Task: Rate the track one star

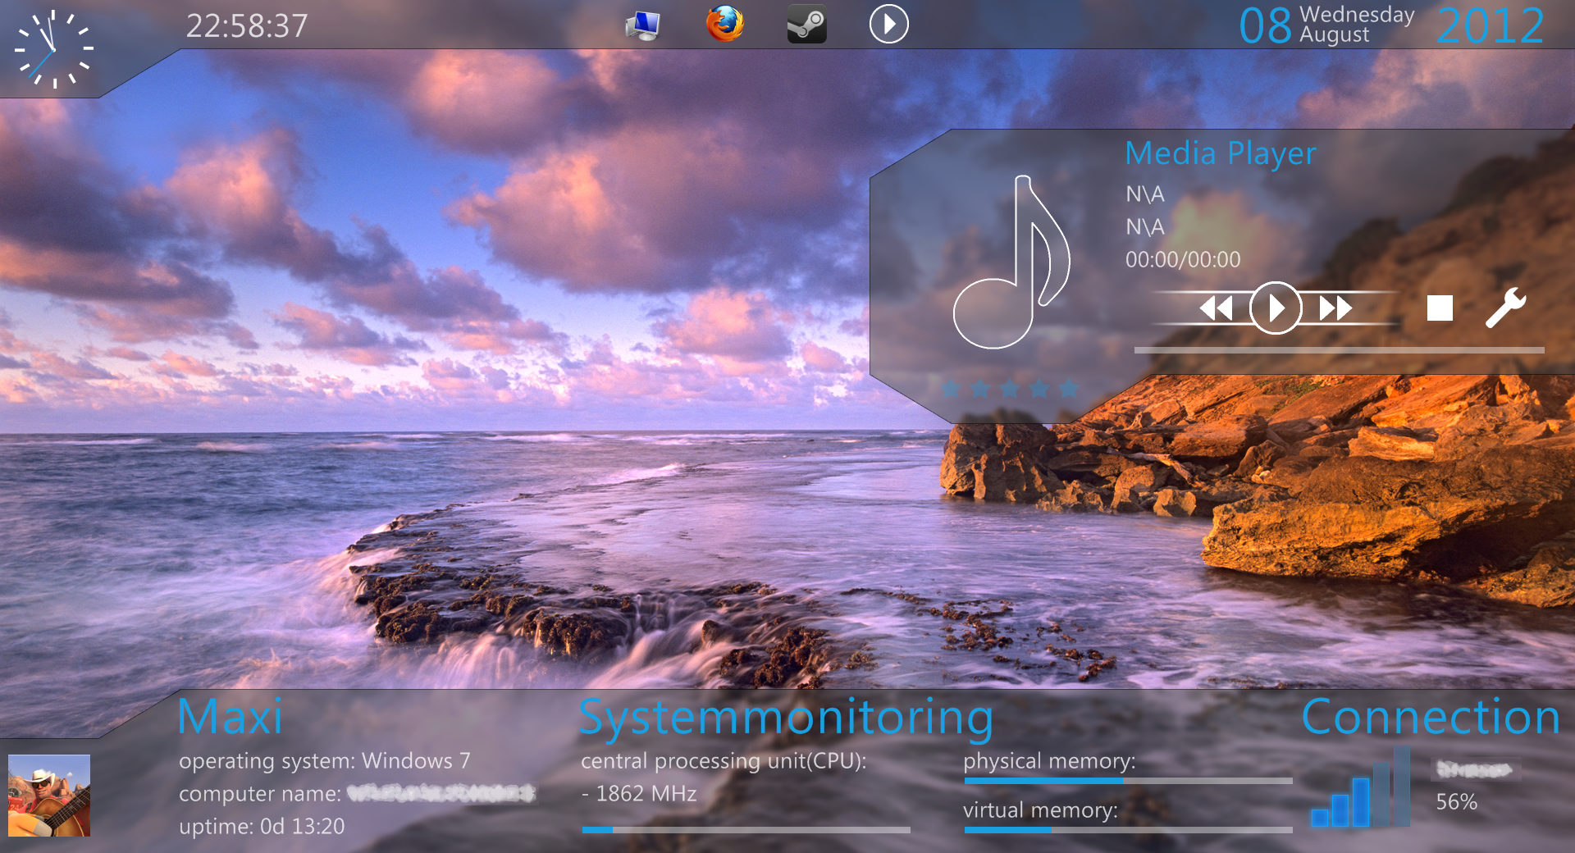Action: (951, 389)
